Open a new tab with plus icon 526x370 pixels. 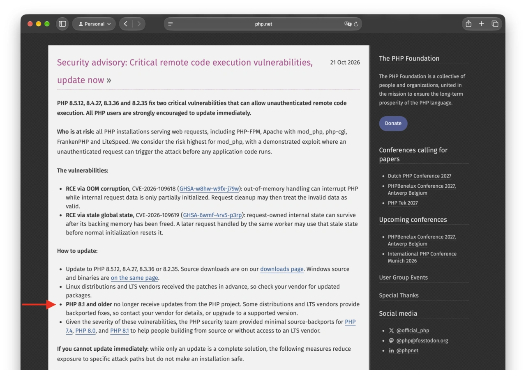tap(482, 24)
